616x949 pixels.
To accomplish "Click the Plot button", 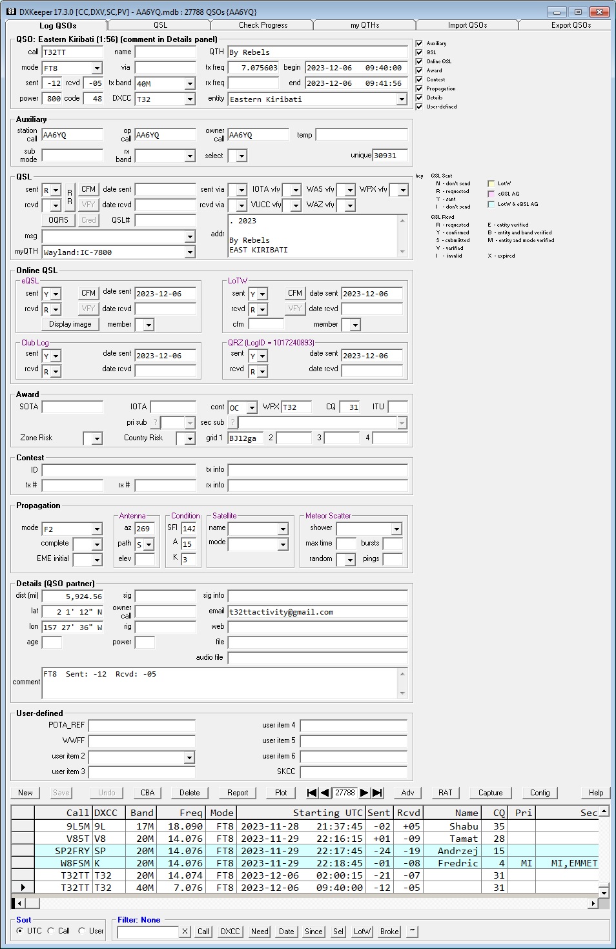I will coord(281,793).
